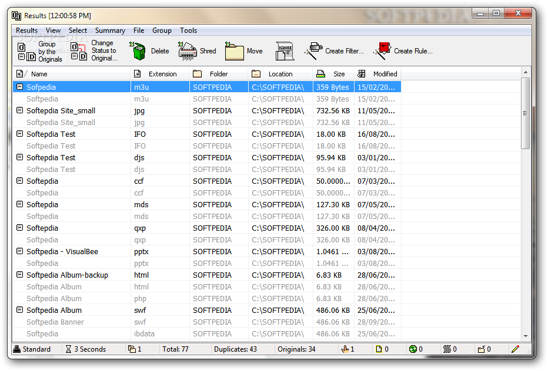Click the Create Rule red flag icon
This screenshot has width=548, height=371.
pos(382,51)
